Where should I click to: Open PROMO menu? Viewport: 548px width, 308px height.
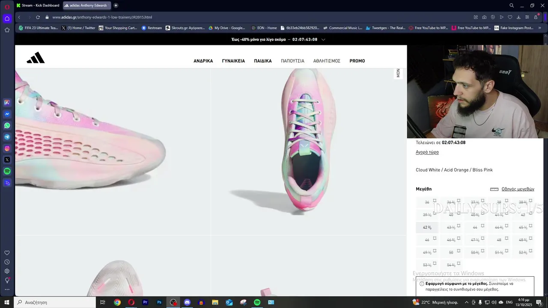pos(357,61)
